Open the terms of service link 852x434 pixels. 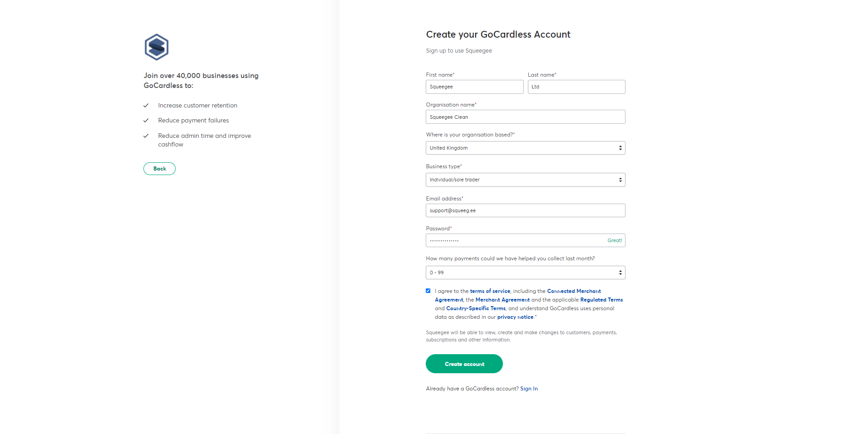point(490,291)
